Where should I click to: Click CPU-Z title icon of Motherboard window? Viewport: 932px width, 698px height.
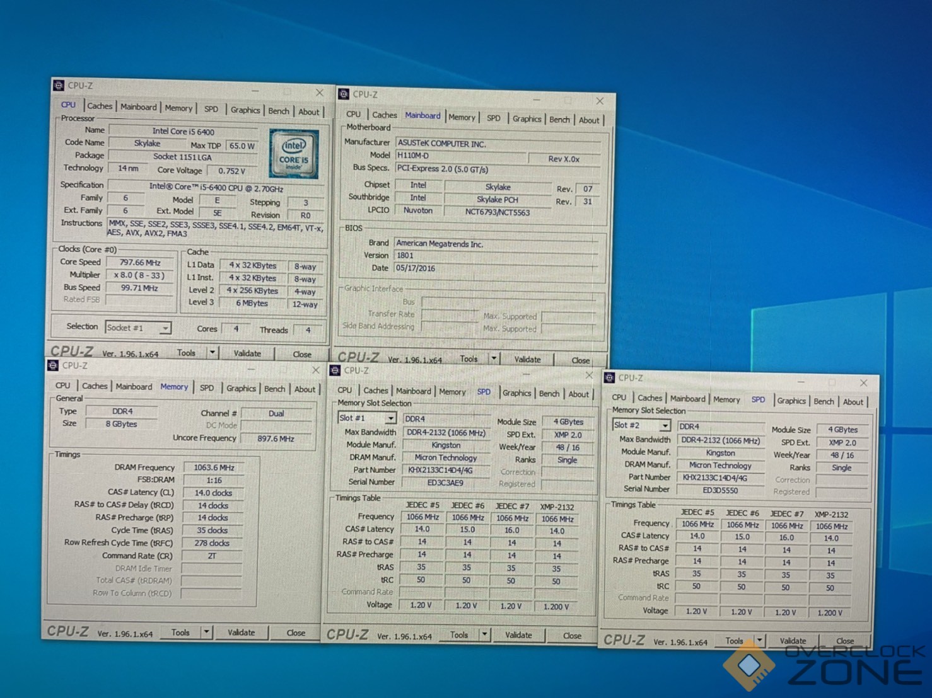[344, 94]
